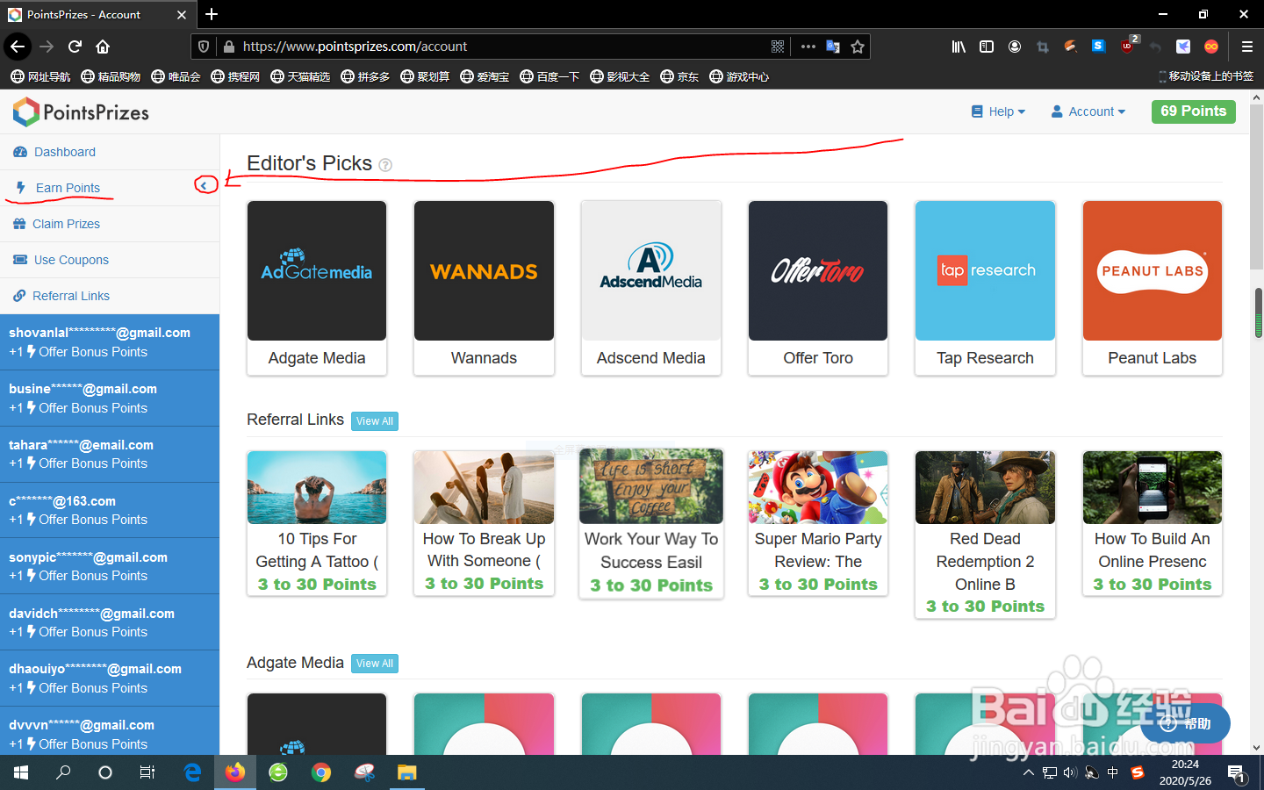The width and height of the screenshot is (1264, 790).
Task: Click the busine gmail.com bonus entry
Action: 110,399
